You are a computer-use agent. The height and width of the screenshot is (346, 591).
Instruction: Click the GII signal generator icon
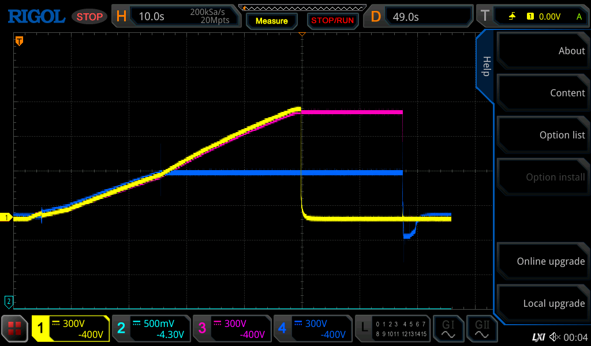click(x=481, y=329)
